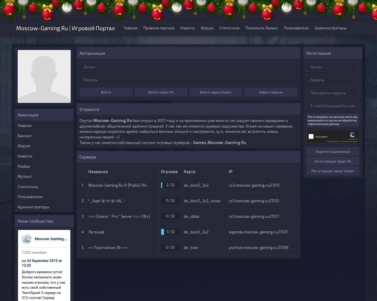This screenshot has width=377, height=301.
Task: Click the Карта column header
Action: [x=190, y=172]
